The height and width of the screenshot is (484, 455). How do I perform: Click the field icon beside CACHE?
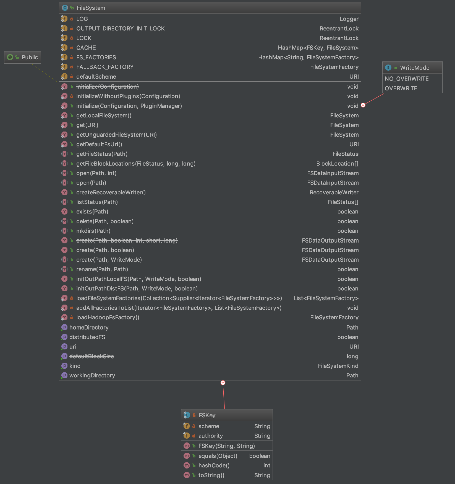tap(64, 48)
